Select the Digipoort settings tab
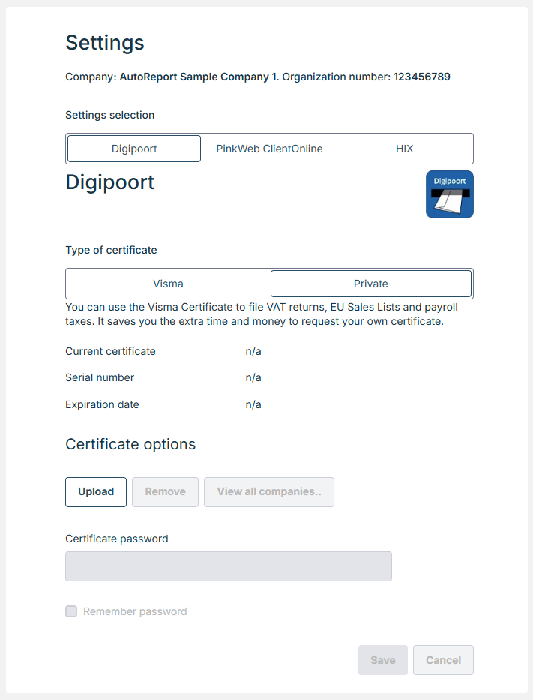This screenshot has height=700, width=533. pyautogui.click(x=134, y=149)
